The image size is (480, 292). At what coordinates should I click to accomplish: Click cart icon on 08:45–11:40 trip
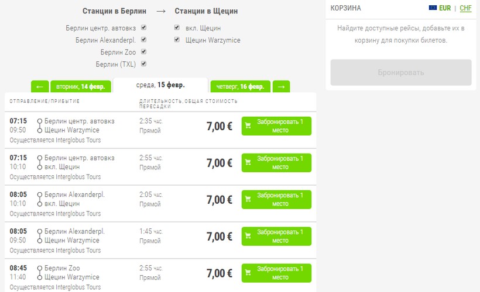tap(248, 273)
